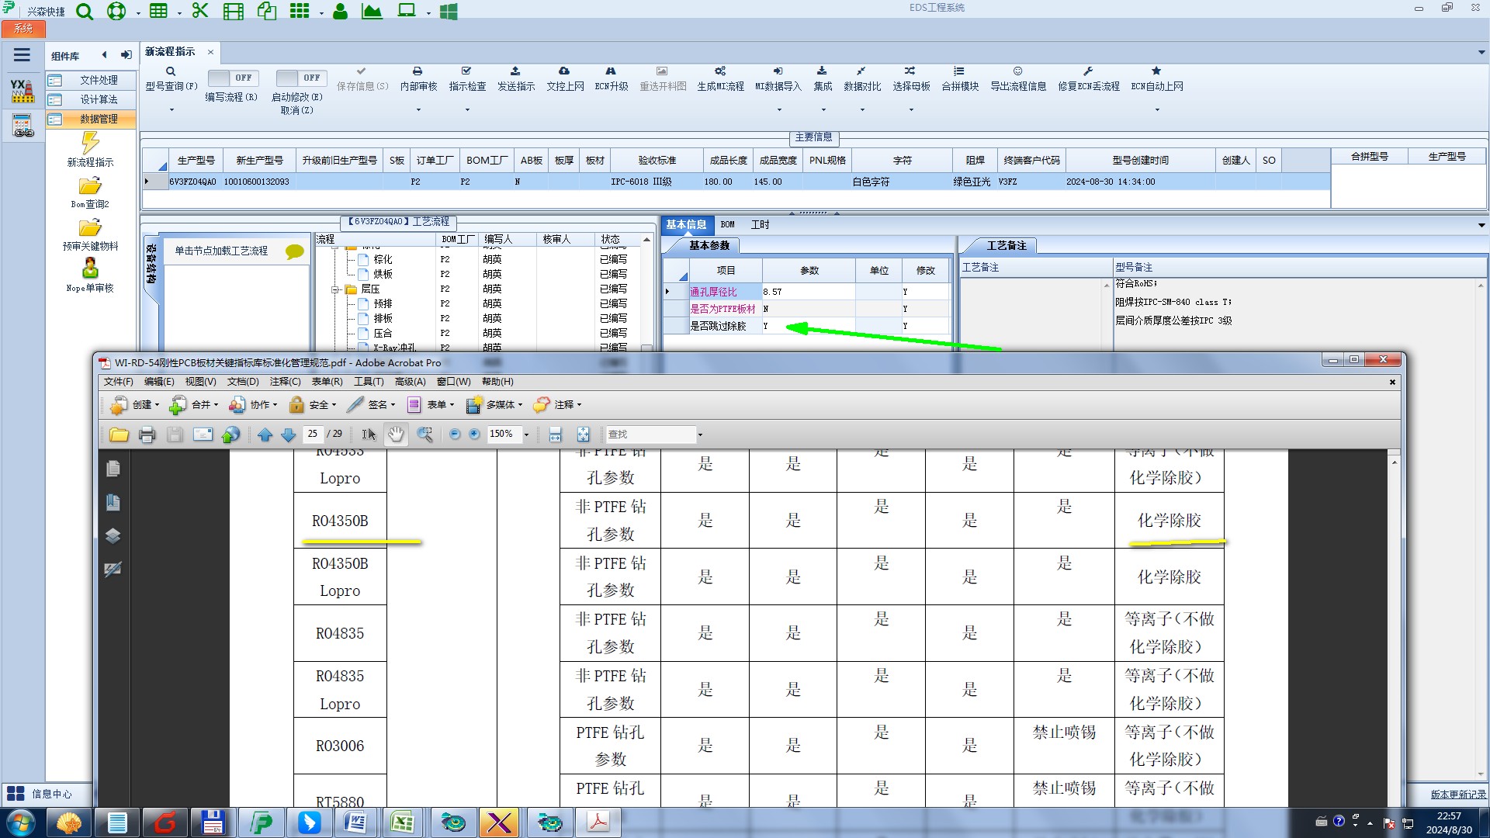Image resolution: width=1490 pixels, height=838 pixels.
Task: Click the print icon in Acrobat
Action: coord(147,435)
